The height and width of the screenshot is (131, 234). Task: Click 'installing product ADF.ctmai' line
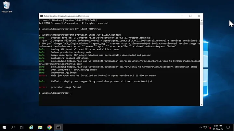click(x=64, y=58)
